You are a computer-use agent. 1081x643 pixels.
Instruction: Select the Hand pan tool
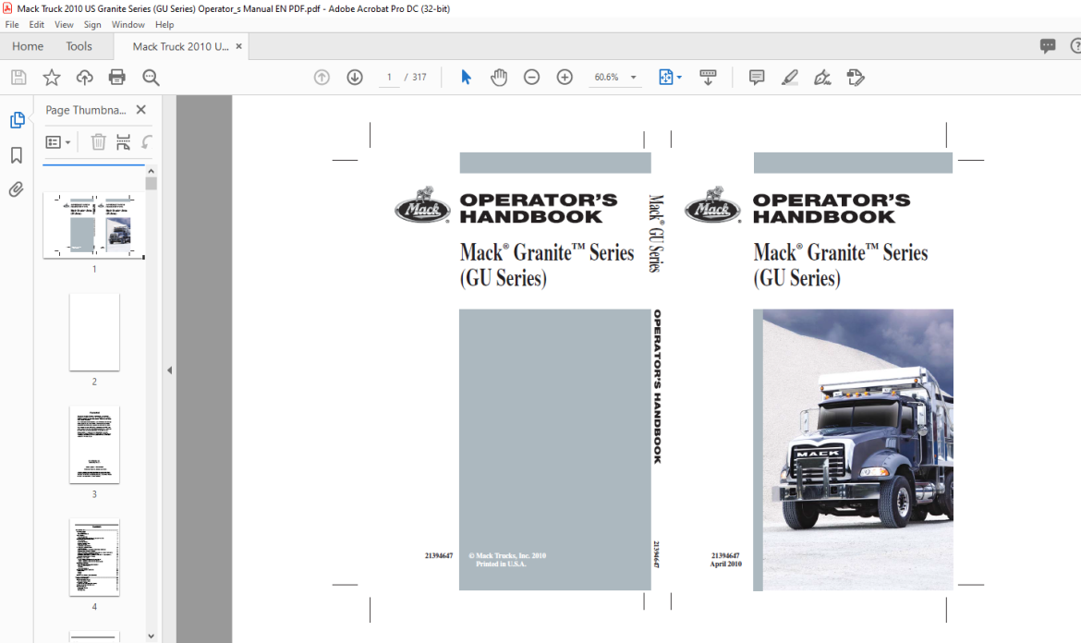pos(498,78)
